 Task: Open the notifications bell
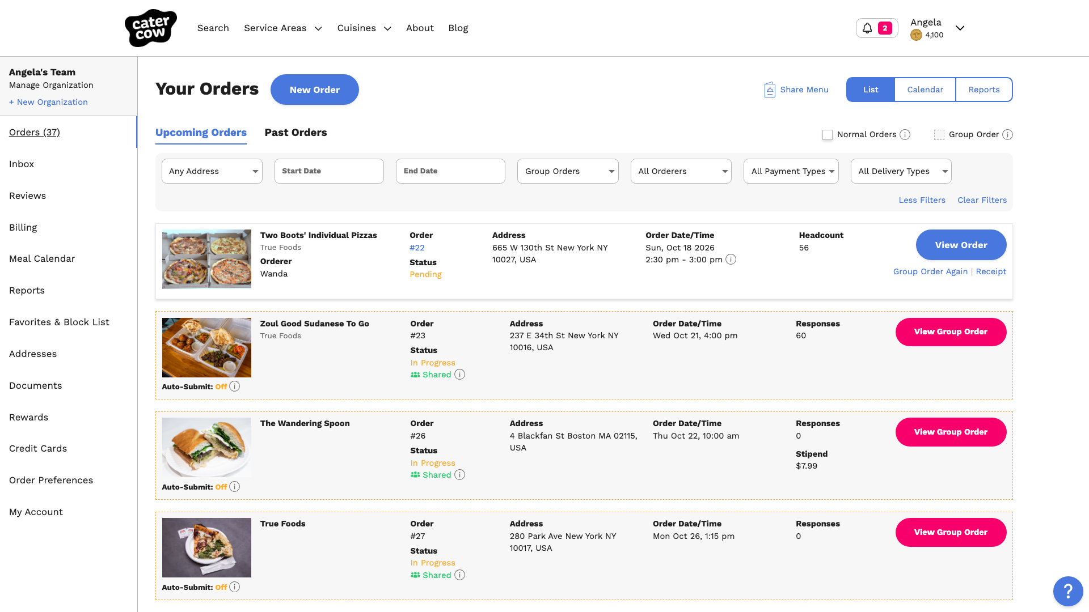click(867, 28)
